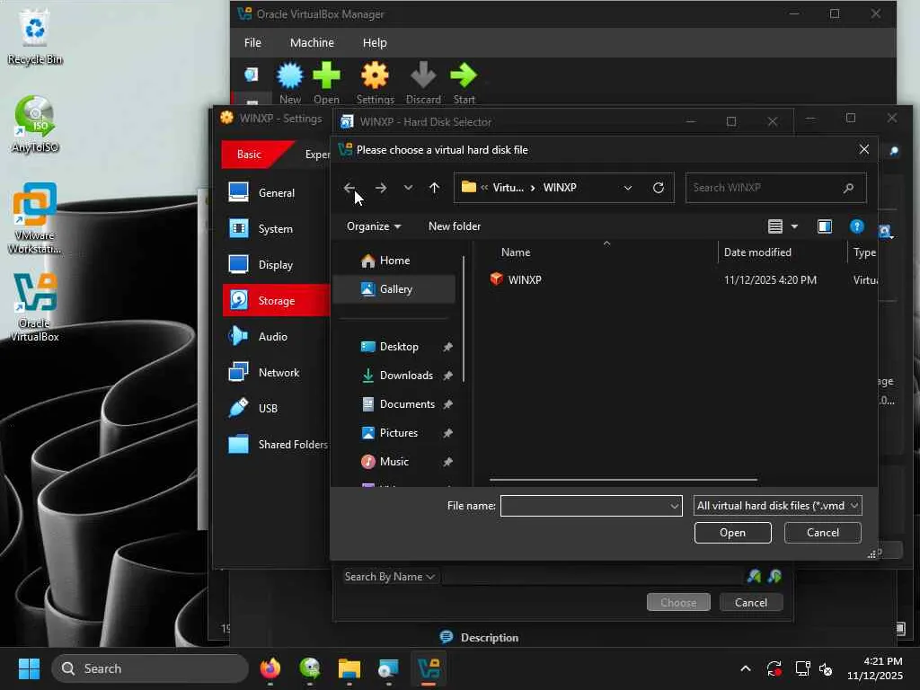Viewport: 920px width, 690px height.
Task: Select System settings category
Action: tap(276, 229)
